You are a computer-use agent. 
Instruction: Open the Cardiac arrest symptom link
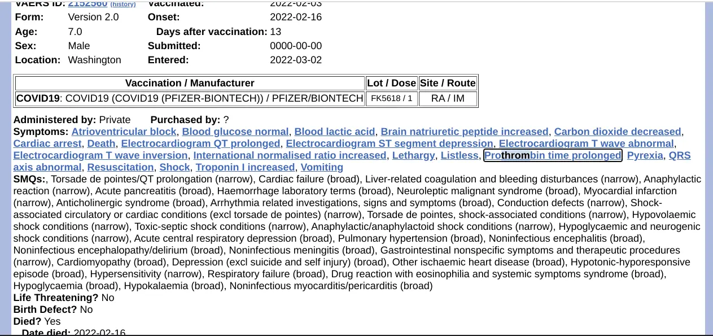click(x=47, y=143)
